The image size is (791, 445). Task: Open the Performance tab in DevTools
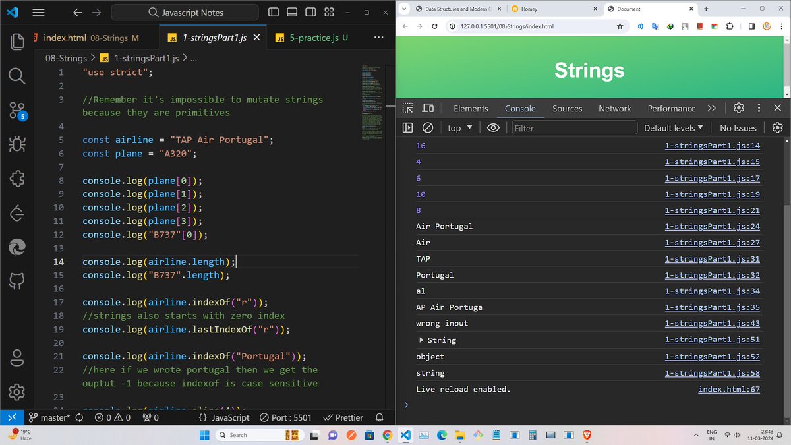coord(671,108)
